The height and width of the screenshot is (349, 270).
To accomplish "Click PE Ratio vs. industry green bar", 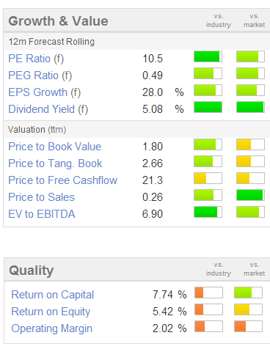I will click(x=208, y=56).
